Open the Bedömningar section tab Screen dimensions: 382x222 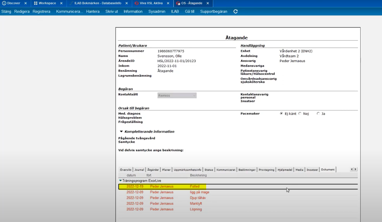point(247,170)
